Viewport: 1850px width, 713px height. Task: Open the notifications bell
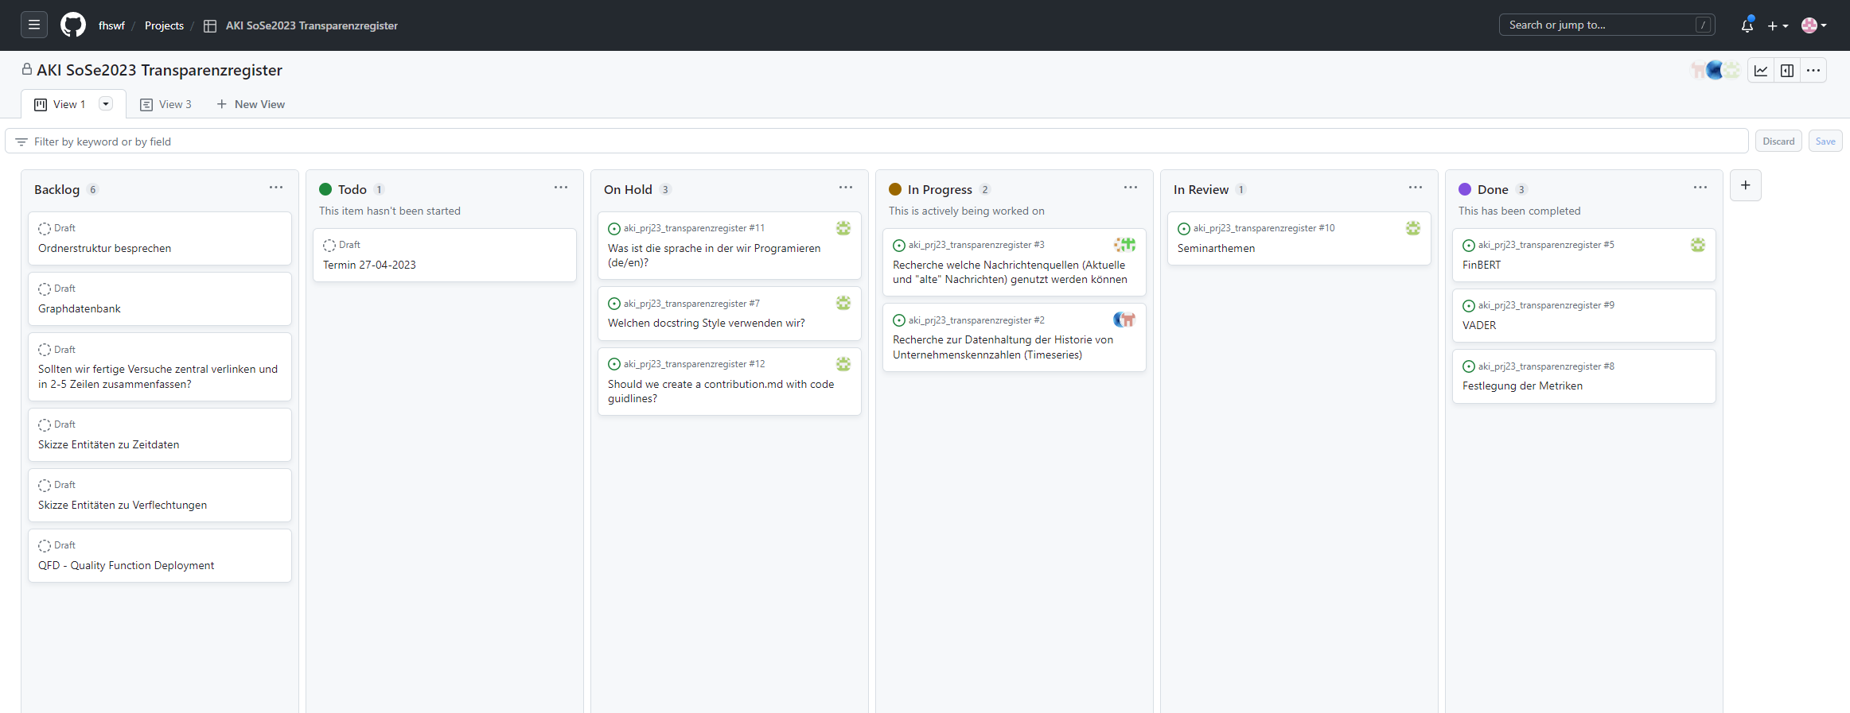click(x=1747, y=25)
